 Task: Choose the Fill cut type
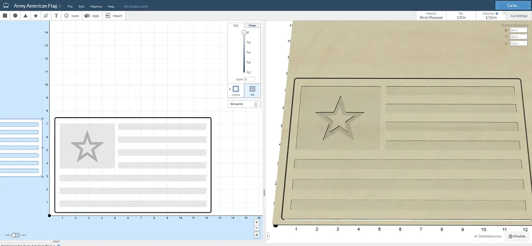point(252,90)
